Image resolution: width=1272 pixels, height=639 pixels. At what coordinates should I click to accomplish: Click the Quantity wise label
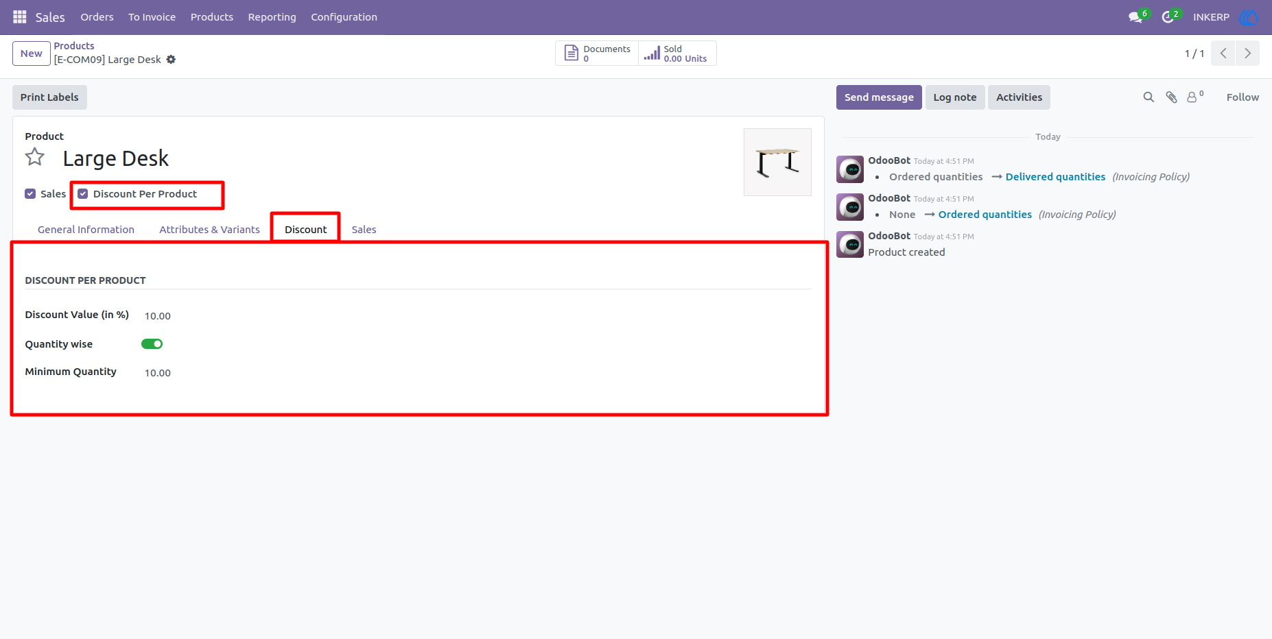pyautogui.click(x=59, y=344)
